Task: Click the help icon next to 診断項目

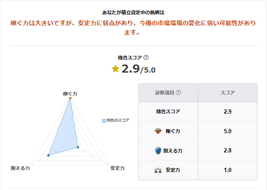Action: coord(178,93)
